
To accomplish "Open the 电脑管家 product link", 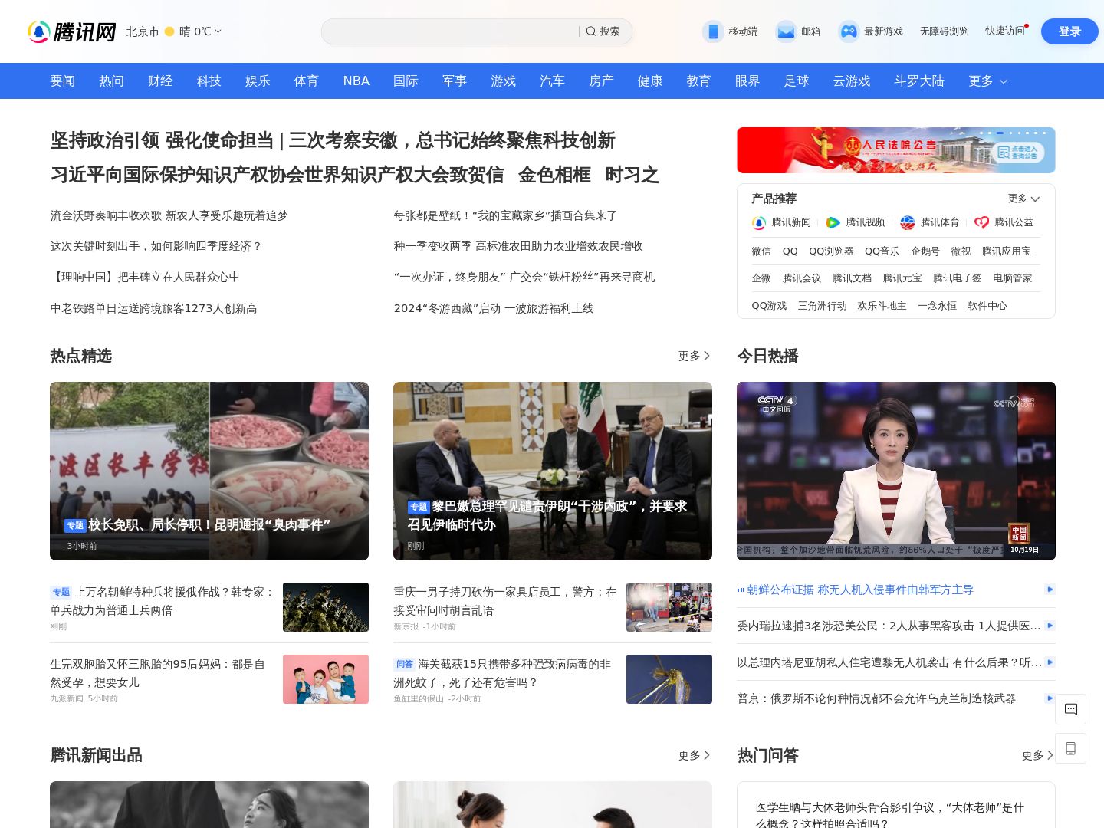I will pyautogui.click(x=1012, y=278).
